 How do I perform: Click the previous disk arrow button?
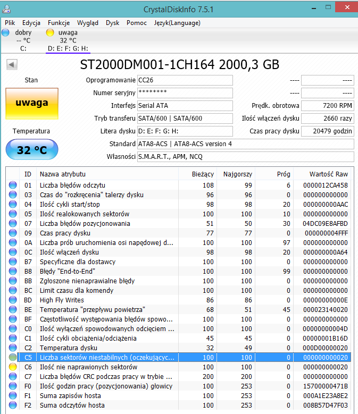tap(12, 64)
